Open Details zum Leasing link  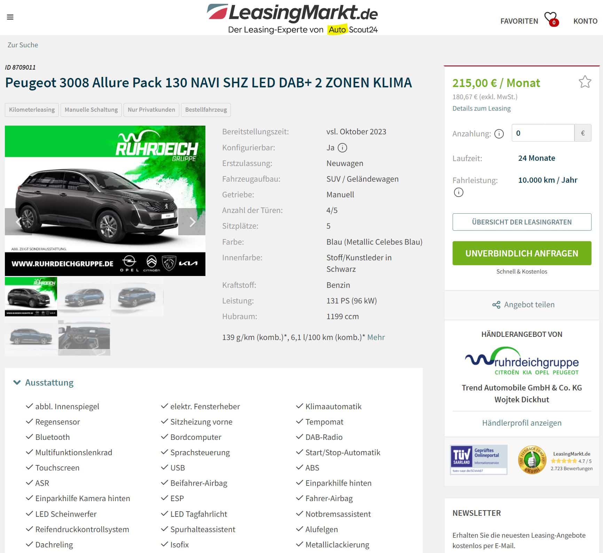pyautogui.click(x=481, y=108)
